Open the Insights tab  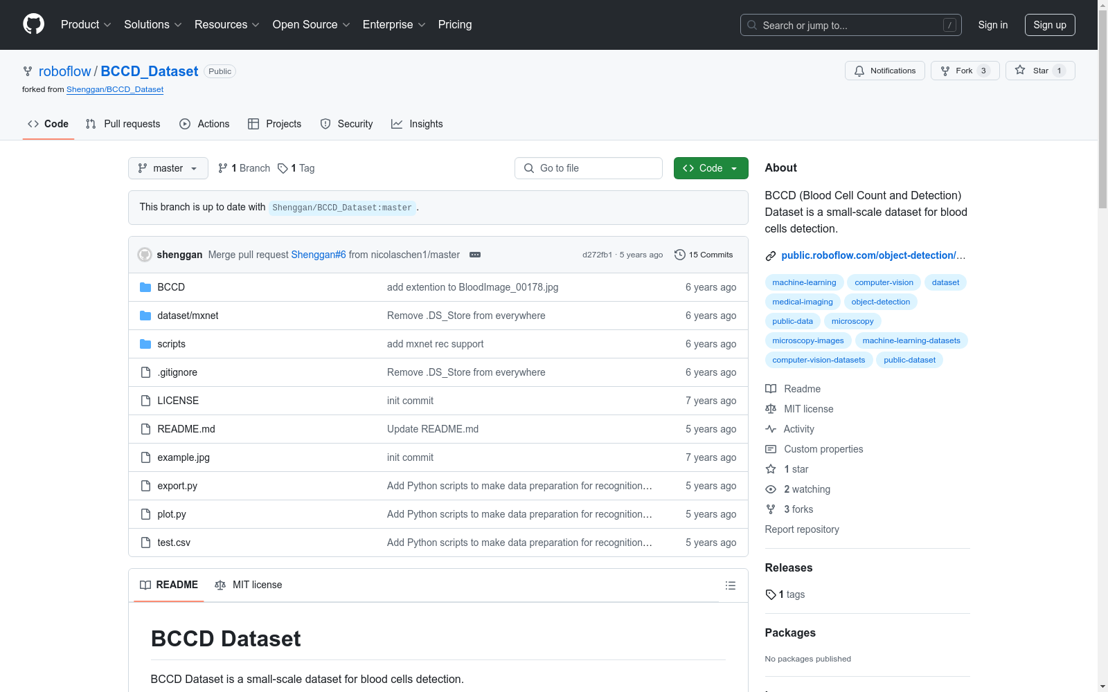click(417, 124)
